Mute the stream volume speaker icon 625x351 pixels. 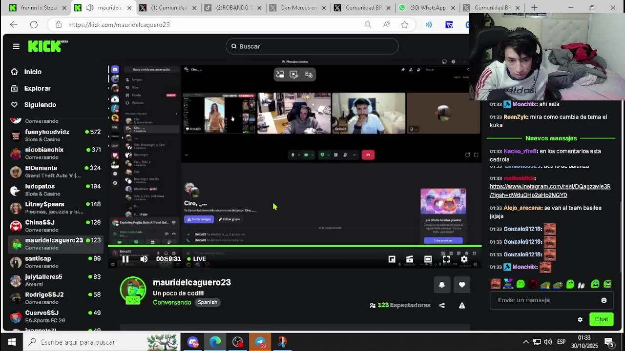pyautogui.click(x=144, y=259)
